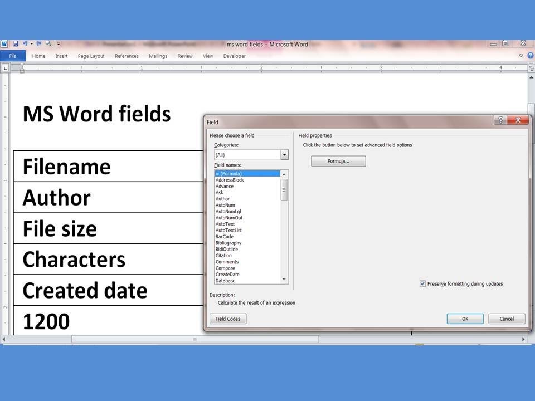Undo the last action

coord(25,44)
